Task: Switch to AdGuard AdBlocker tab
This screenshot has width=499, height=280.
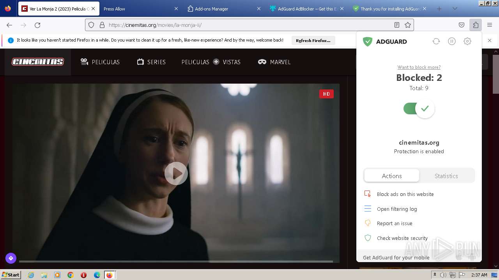Action: [306, 9]
